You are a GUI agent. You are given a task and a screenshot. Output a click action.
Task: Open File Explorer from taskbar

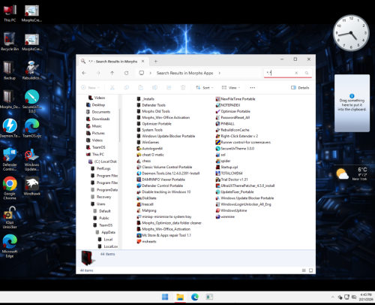[x=180, y=297]
